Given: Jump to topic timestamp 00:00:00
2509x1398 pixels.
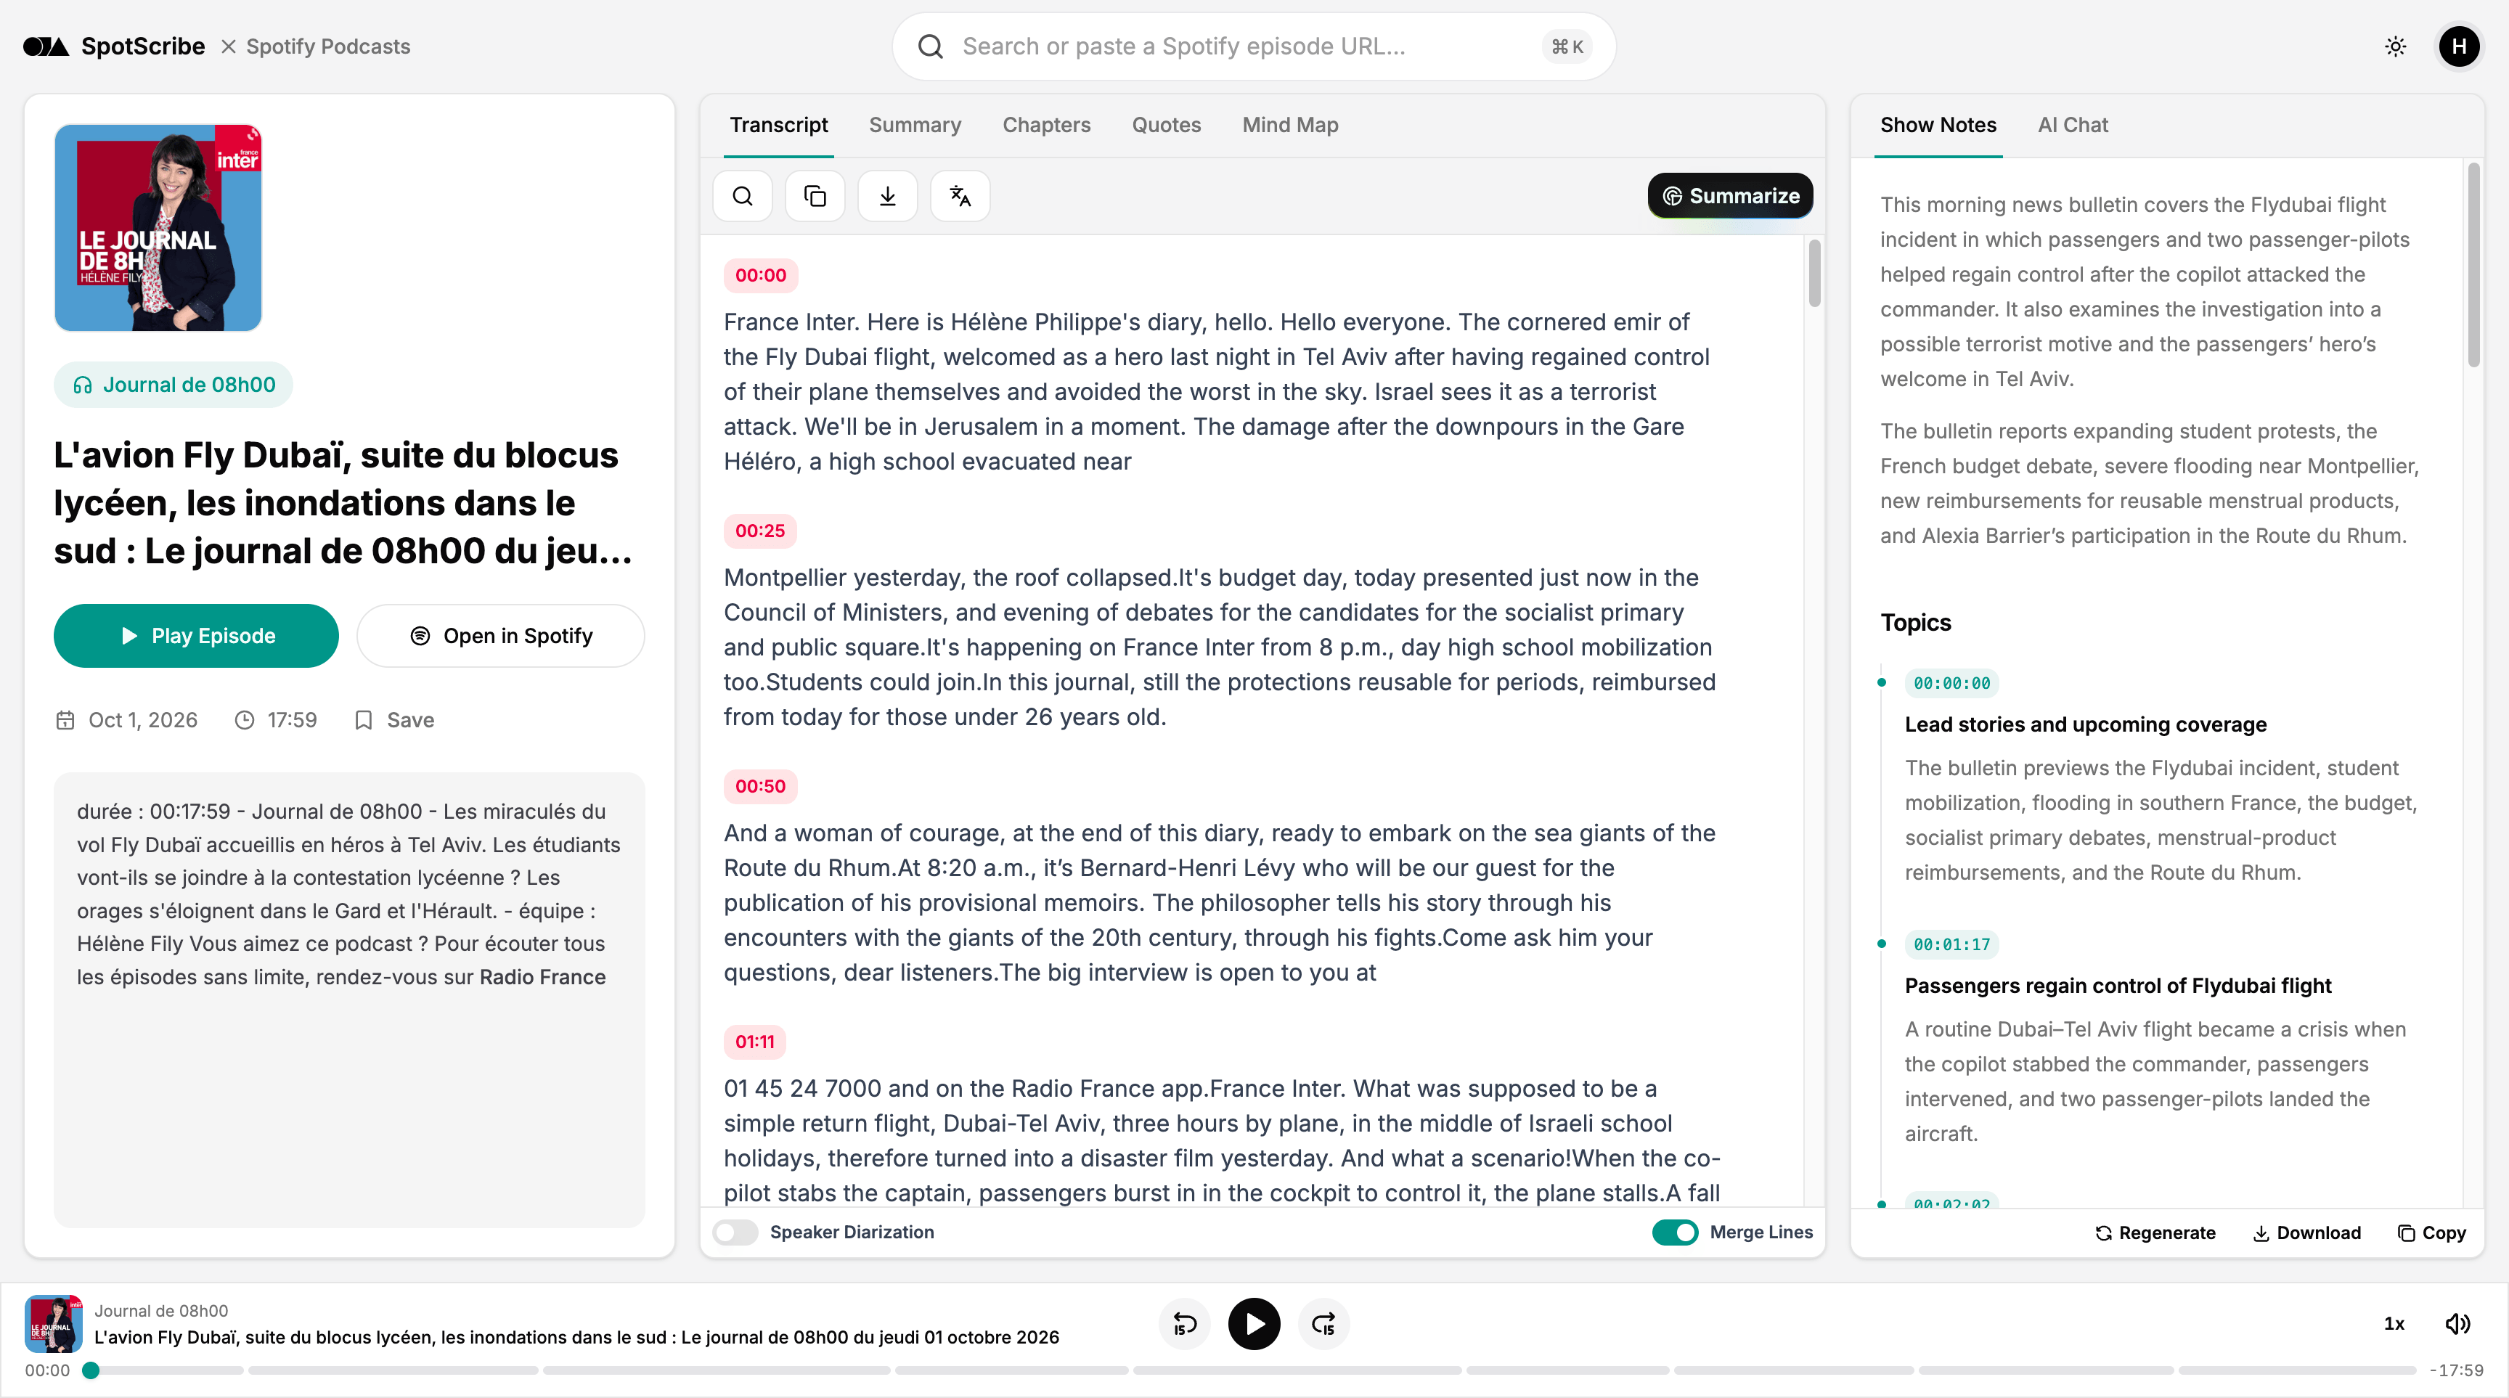Looking at the screenshot, I should (x=1952, y=684).
